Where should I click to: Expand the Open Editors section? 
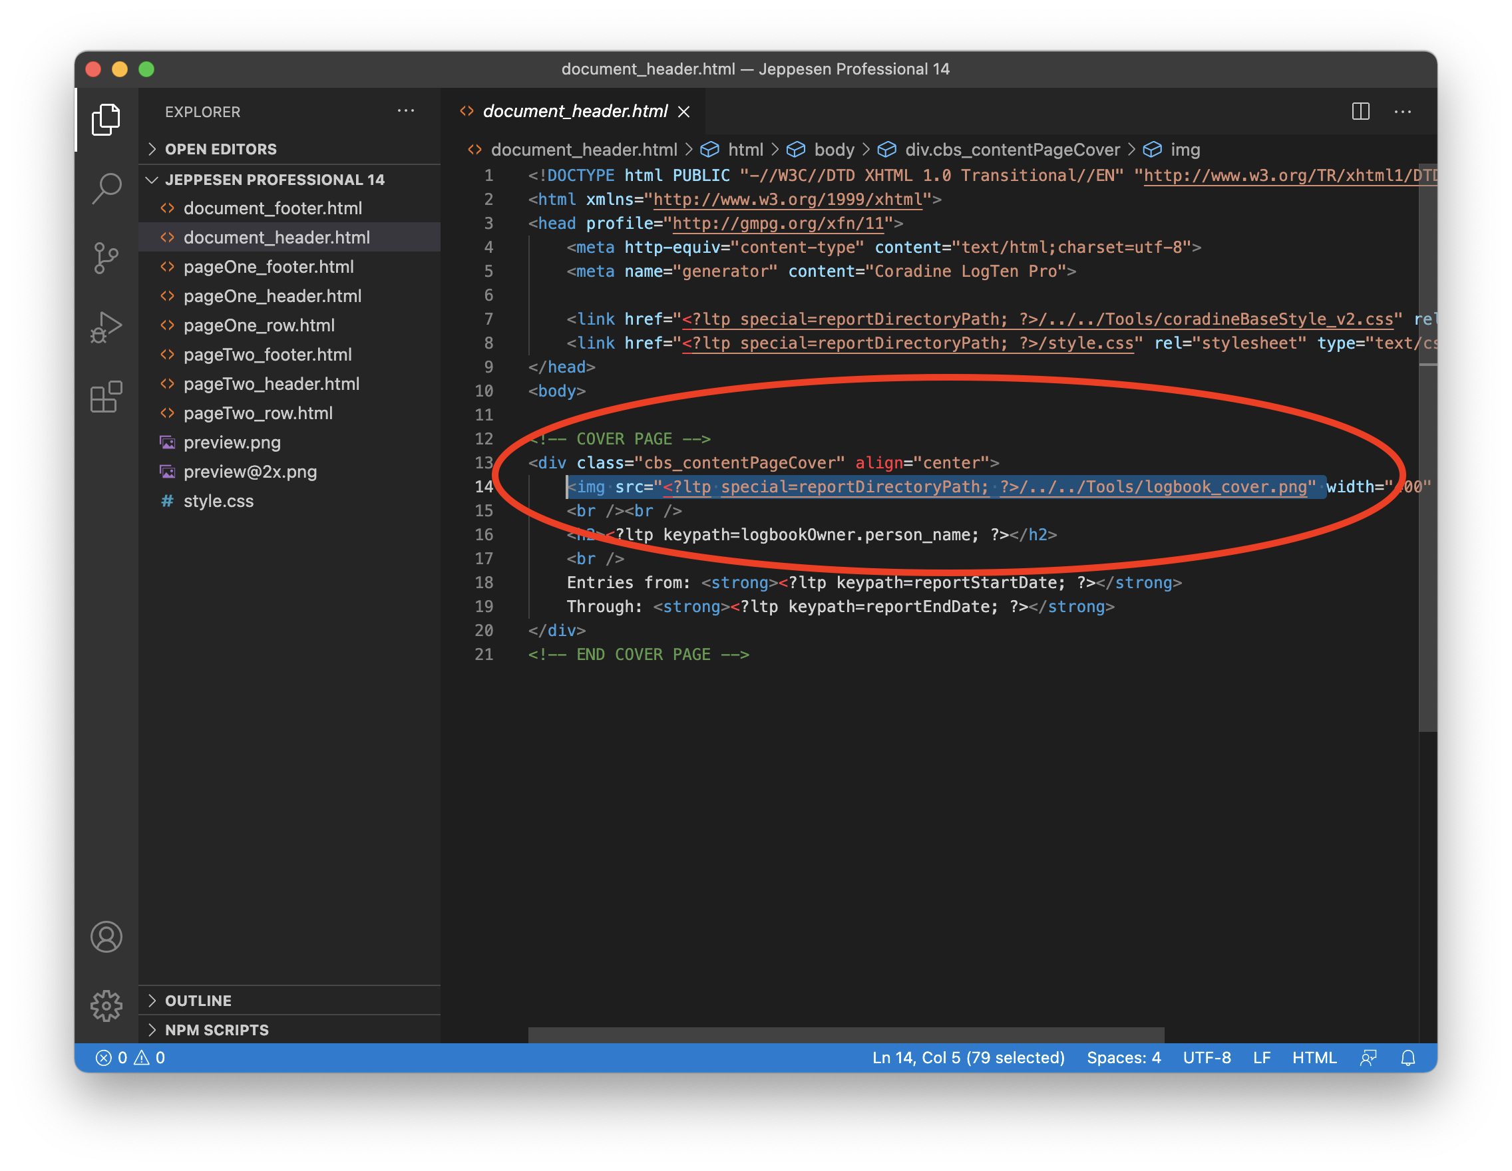click(x=289, y=149)
